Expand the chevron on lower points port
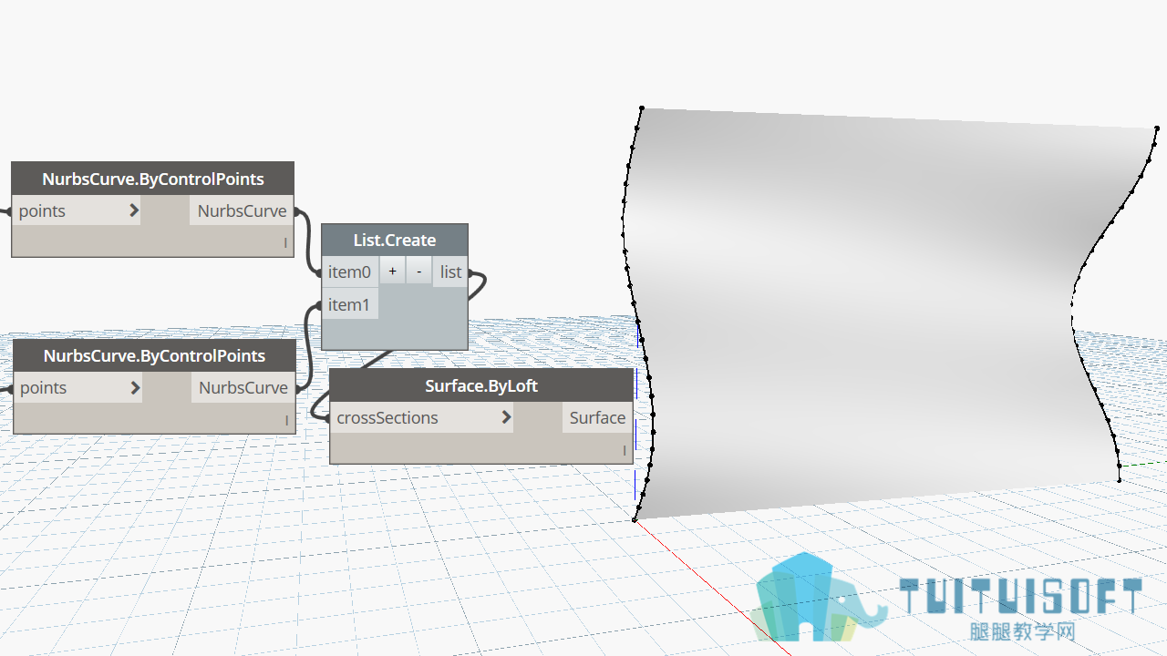 pyautogui.click(x=135, y=387)
